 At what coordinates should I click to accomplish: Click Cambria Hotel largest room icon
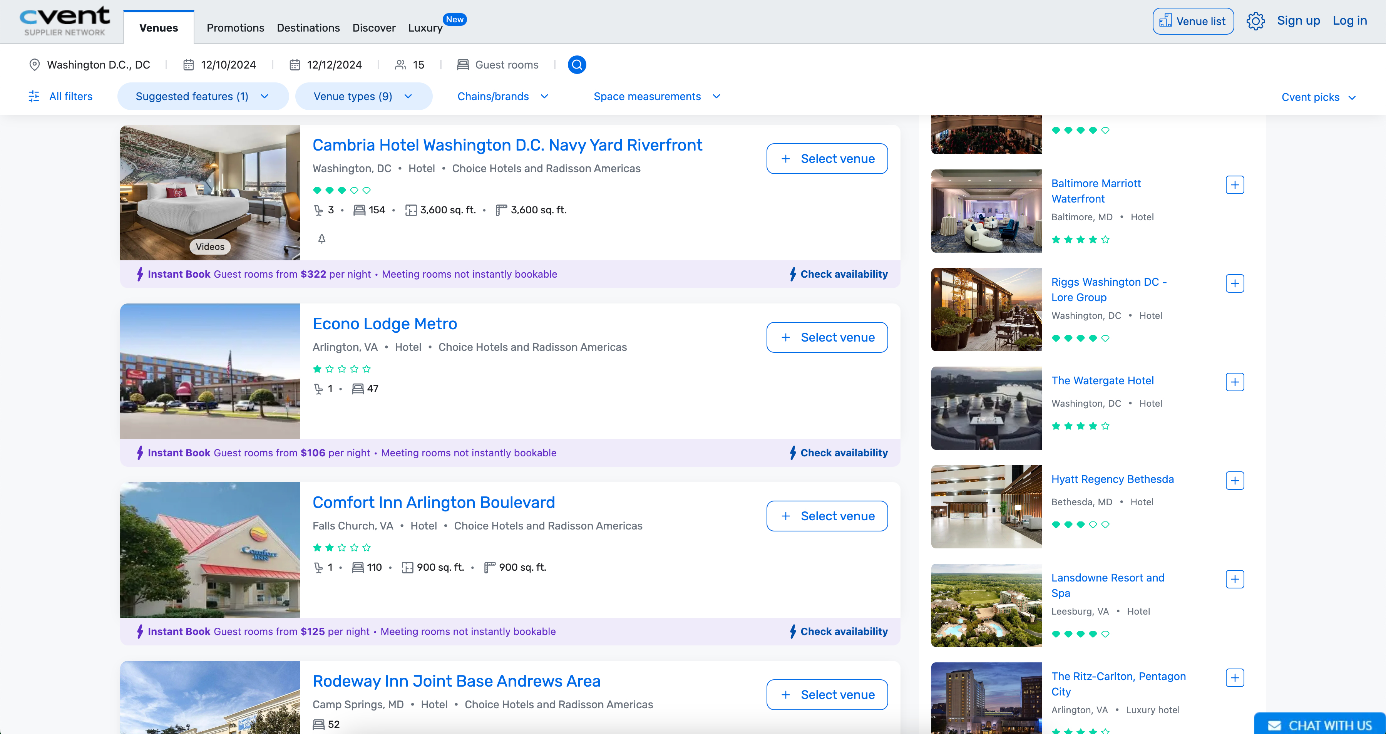[x=501, y=210]
